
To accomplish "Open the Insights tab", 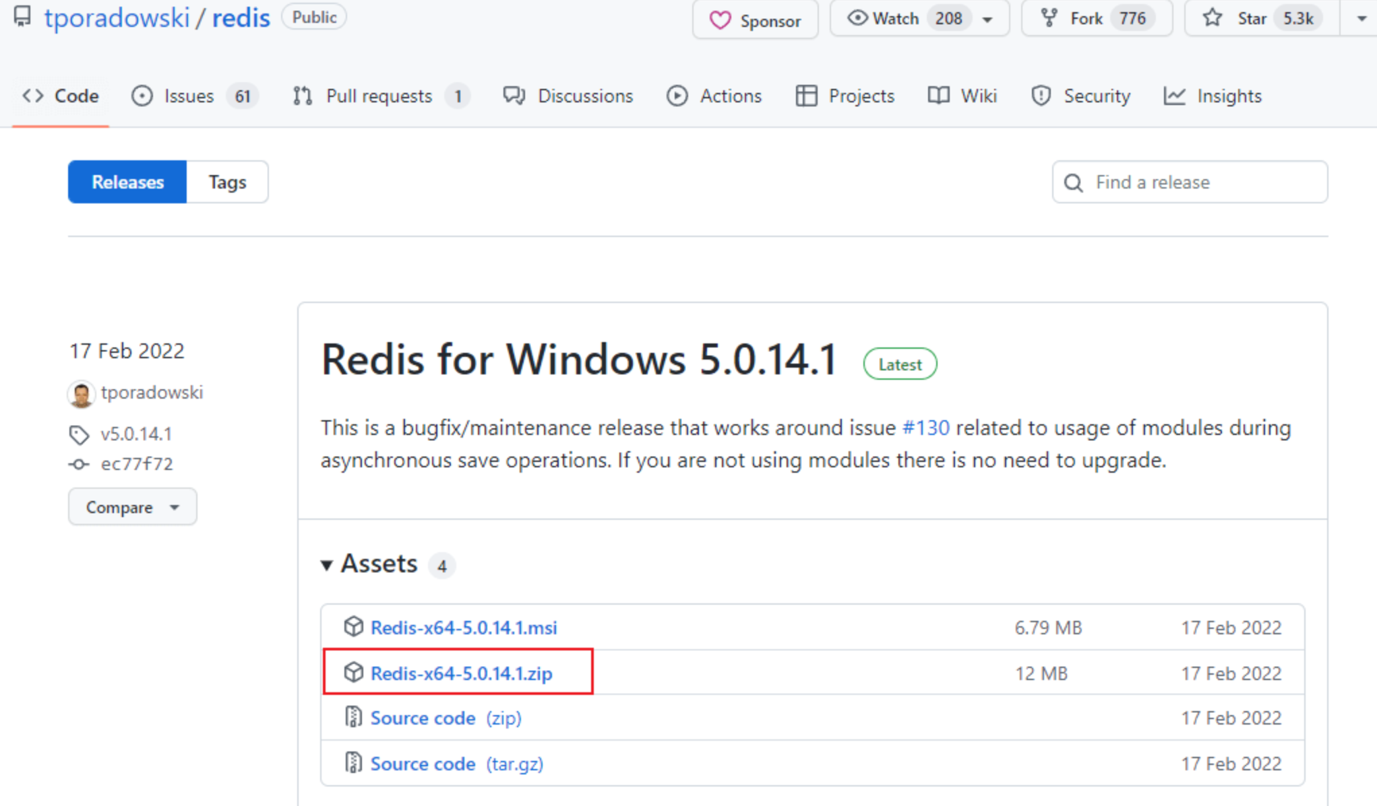I will click(1212, 96).
